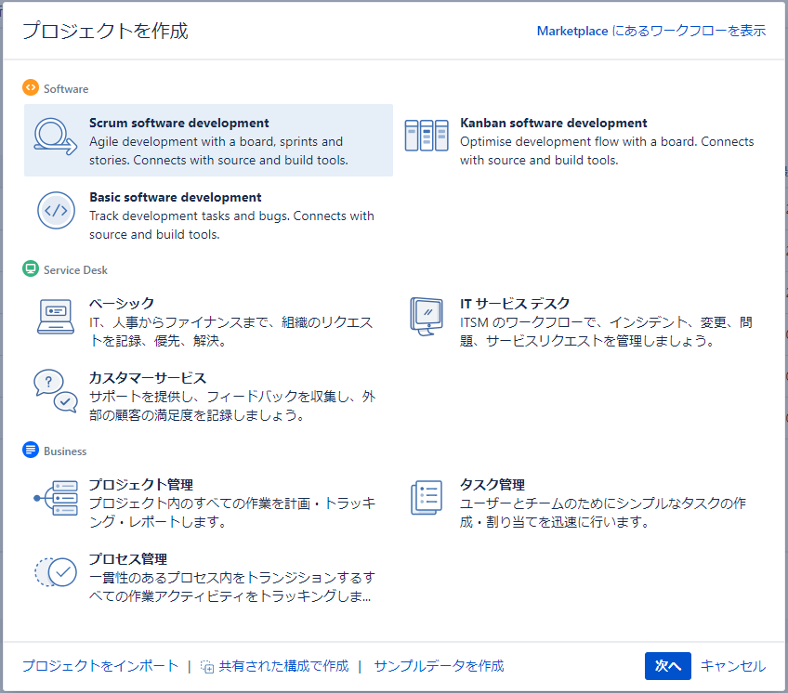This screenshot has height=693, width=788.
Task: Click the Scrum description mentioning sprints and stories
Action: click(x=218, y=150)
